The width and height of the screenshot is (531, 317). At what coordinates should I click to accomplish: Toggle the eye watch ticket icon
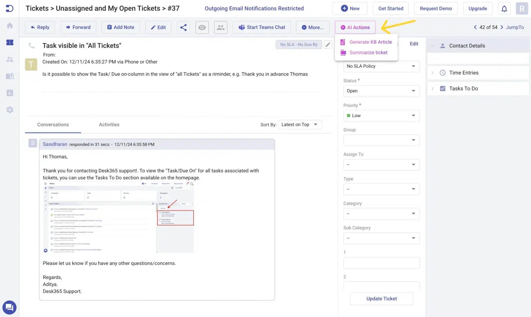point(202,27)
